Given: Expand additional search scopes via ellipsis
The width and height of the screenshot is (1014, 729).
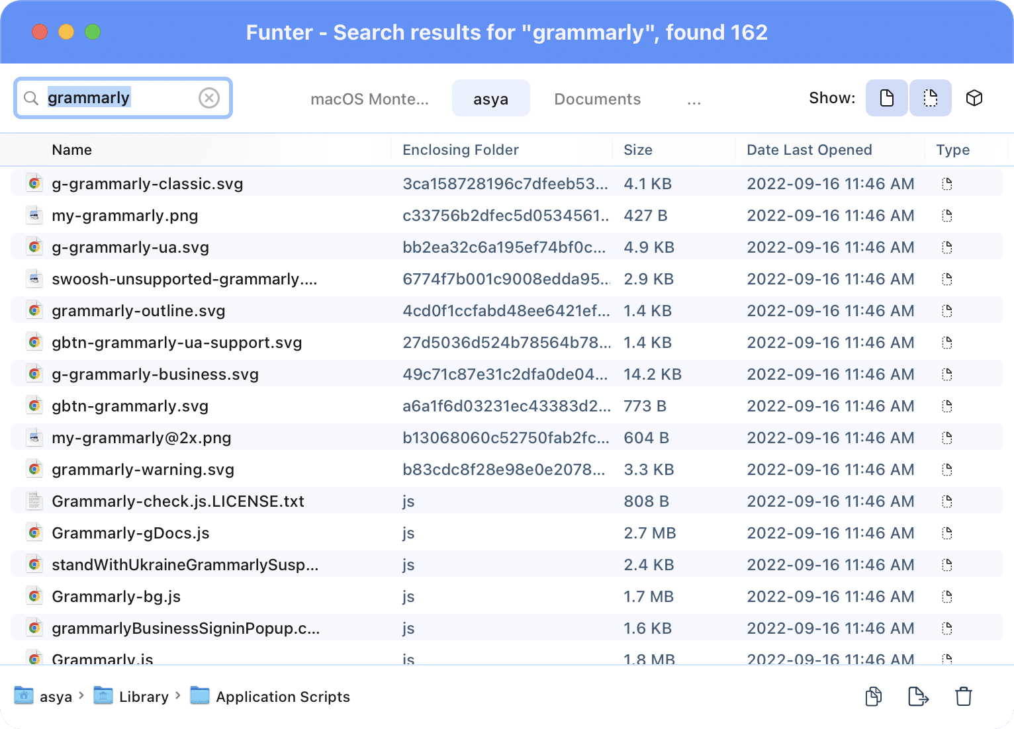Looking at the screenshot, I should point(694,99).
